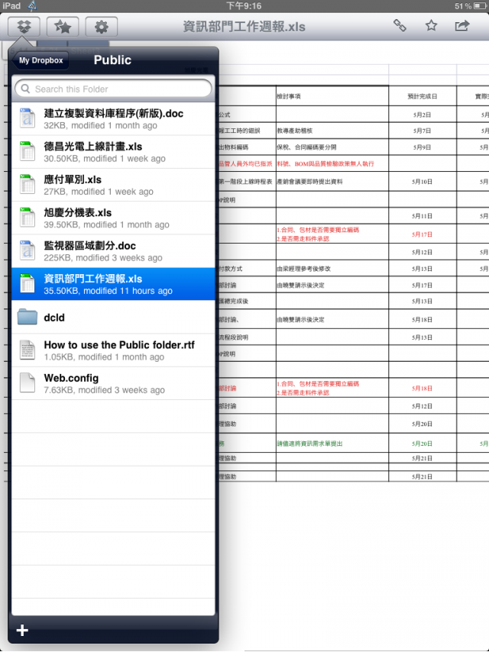Tap the spreadsheet icon of 應付單別.xls
The image size is (489, 652).
tap(28, 184)
